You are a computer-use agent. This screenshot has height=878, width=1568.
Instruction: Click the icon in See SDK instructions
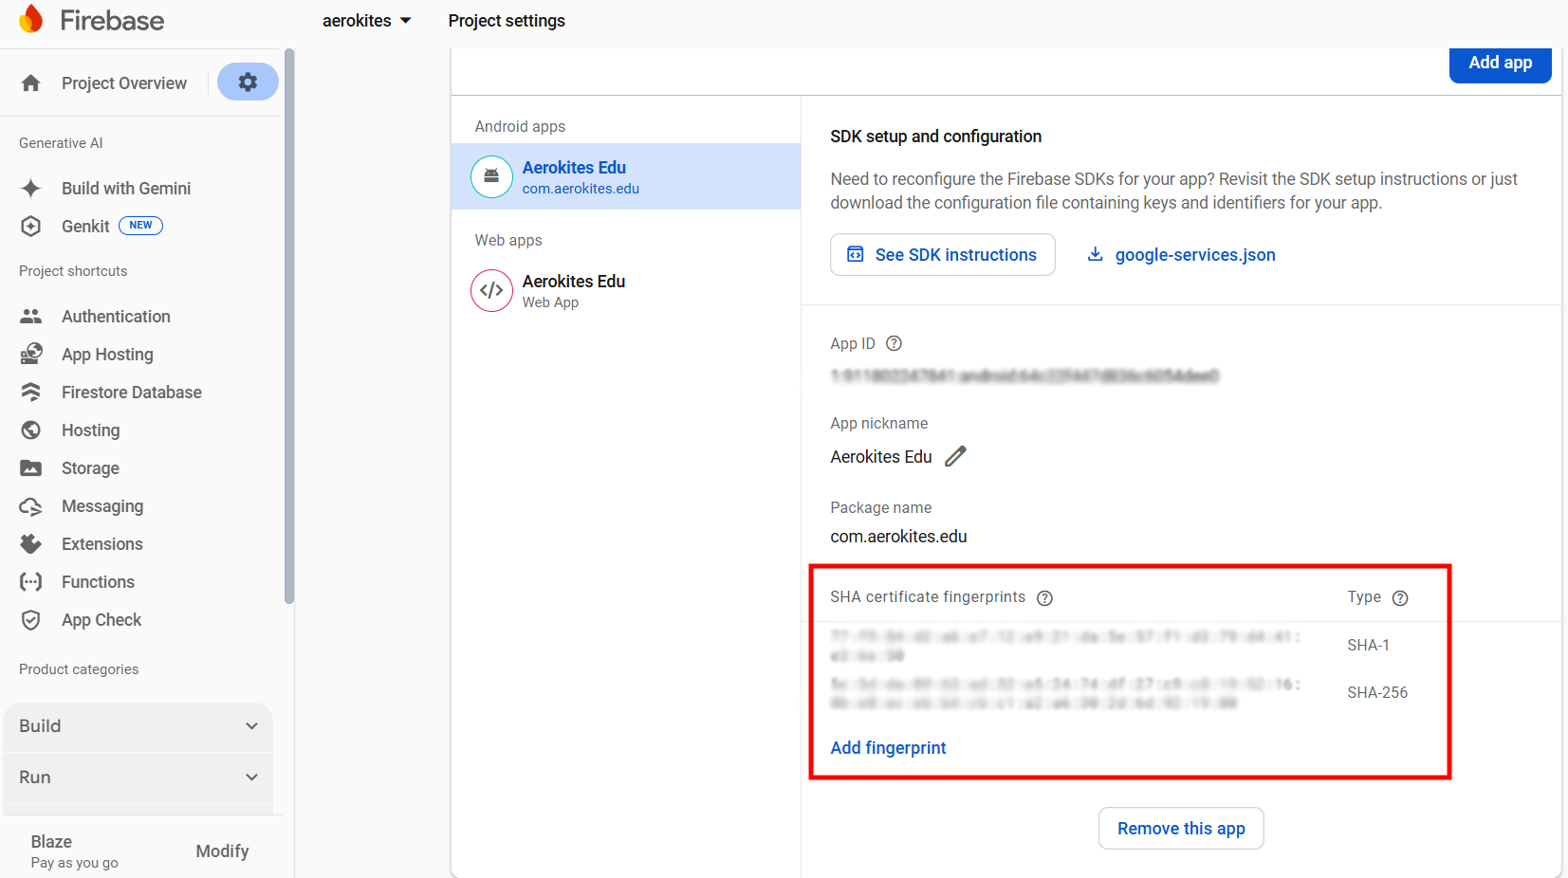(x=855, y=254)
